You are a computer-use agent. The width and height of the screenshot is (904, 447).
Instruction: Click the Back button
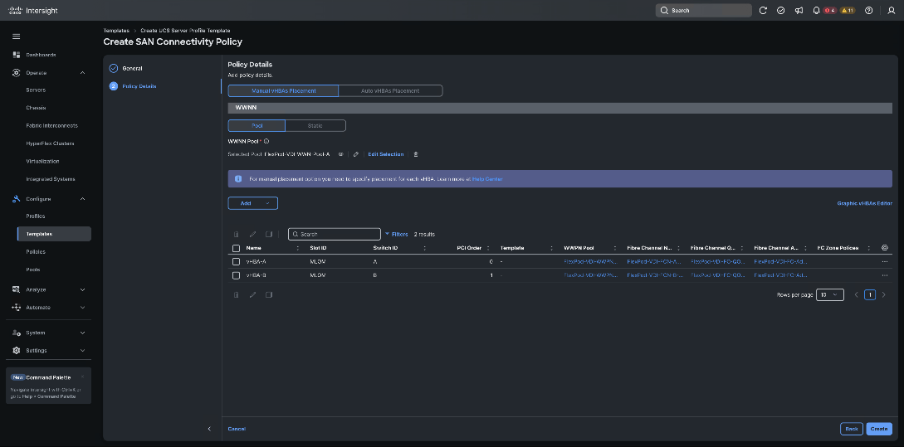click(x=852, y=429)
